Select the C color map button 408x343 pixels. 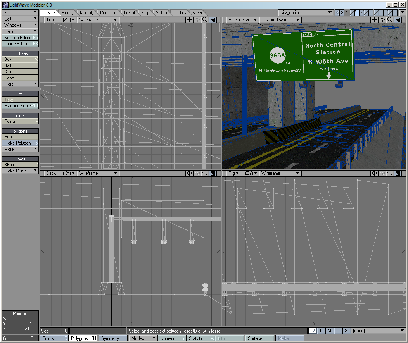338,331
